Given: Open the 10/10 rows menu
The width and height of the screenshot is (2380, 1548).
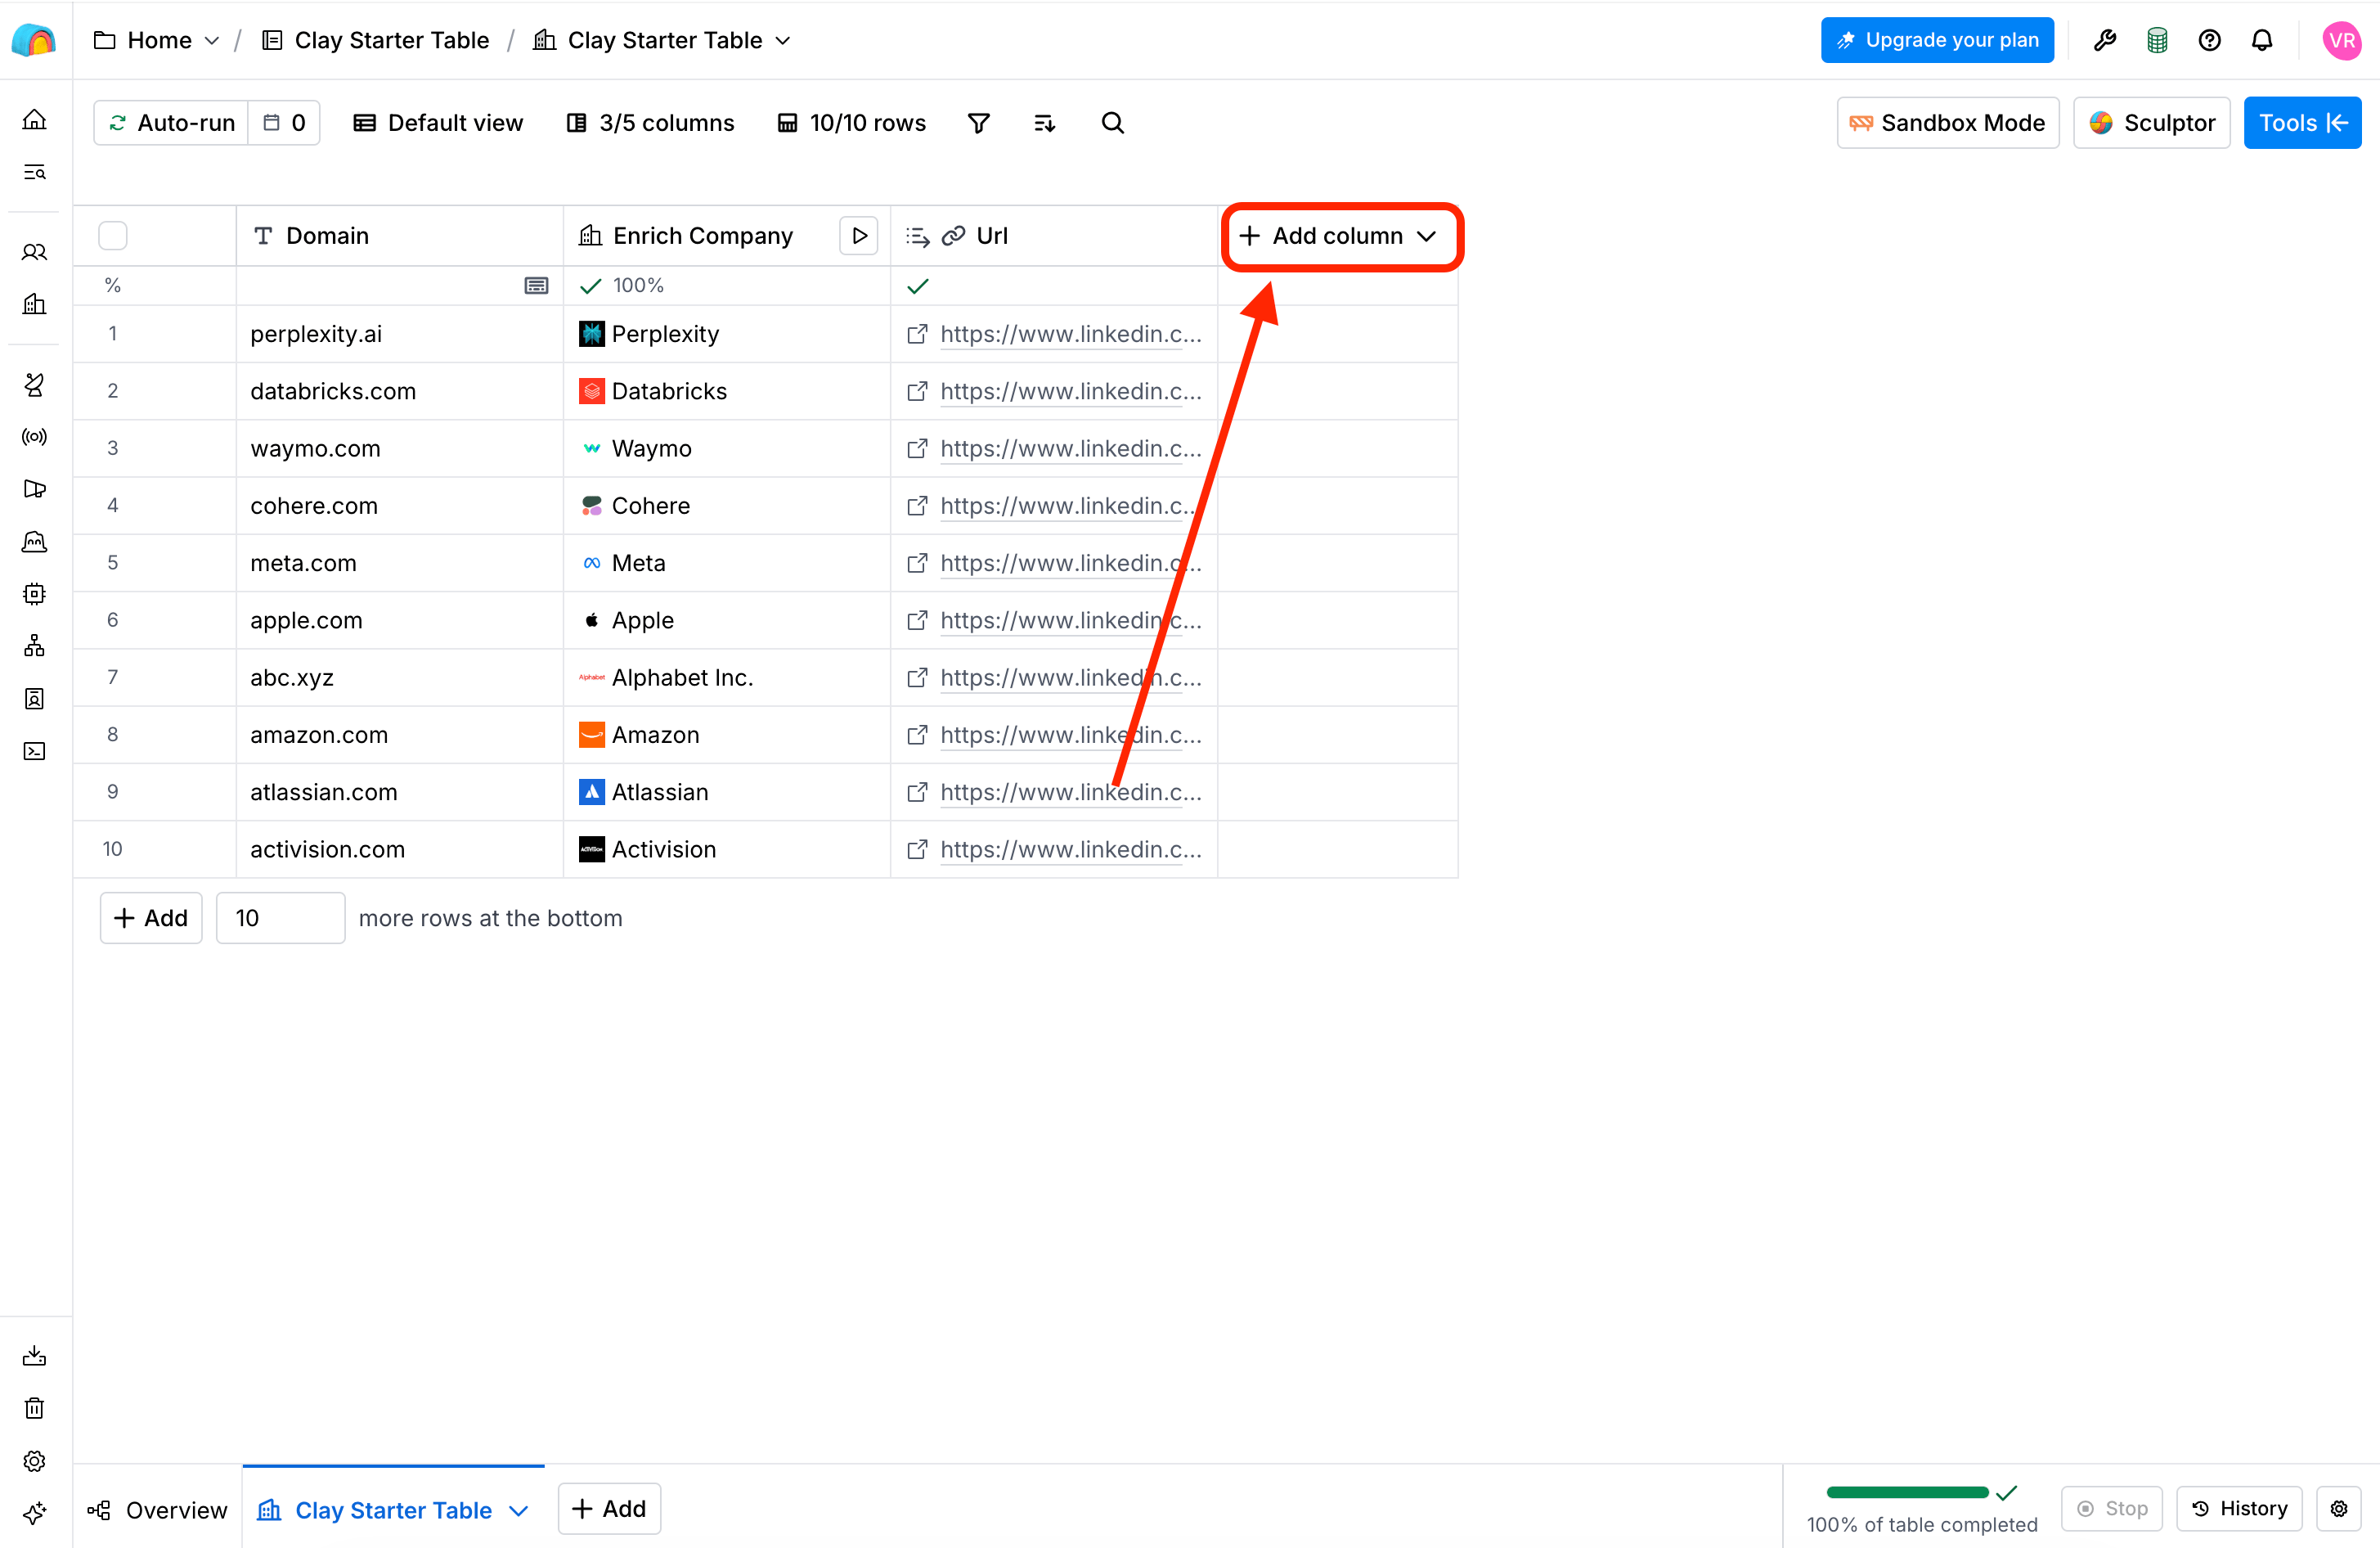Looking at the screenshot, I should pos(852,123).
